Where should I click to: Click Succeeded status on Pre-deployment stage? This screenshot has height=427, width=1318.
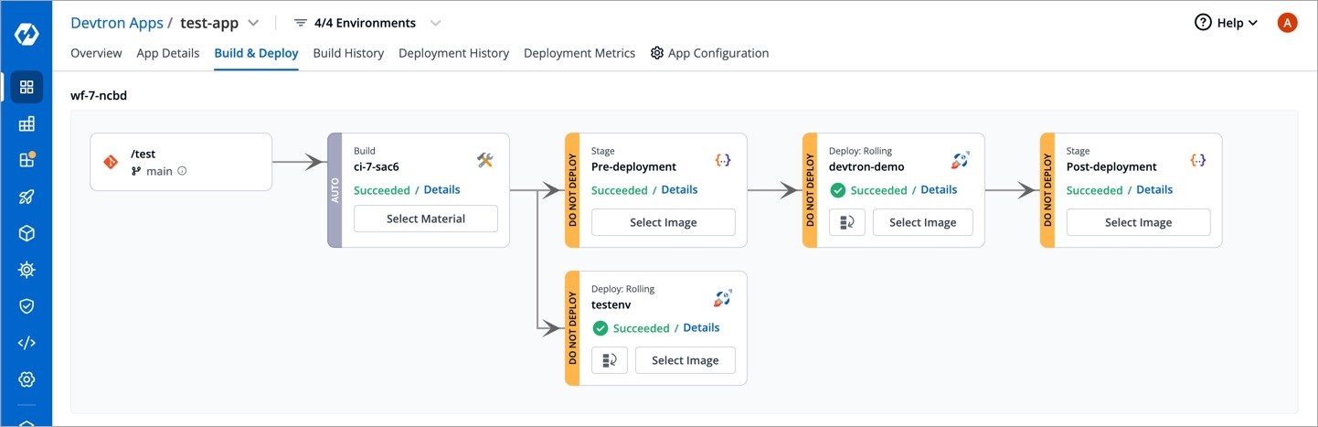click(620, 190)
